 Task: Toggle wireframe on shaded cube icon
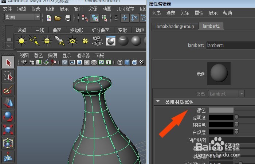(x=134, y=62)
